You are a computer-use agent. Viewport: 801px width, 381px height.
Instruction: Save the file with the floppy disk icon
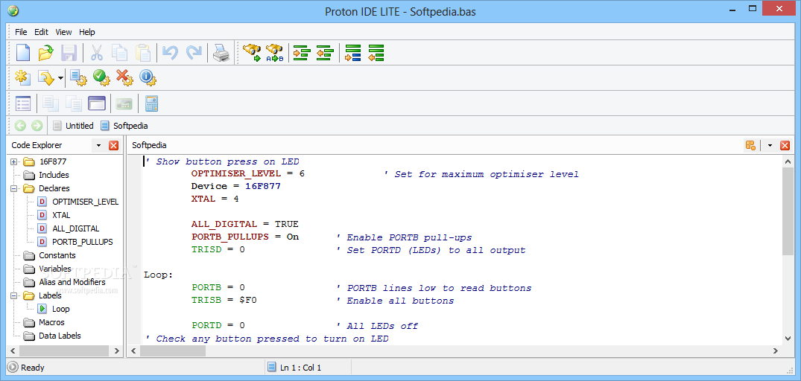click(69, 53)
